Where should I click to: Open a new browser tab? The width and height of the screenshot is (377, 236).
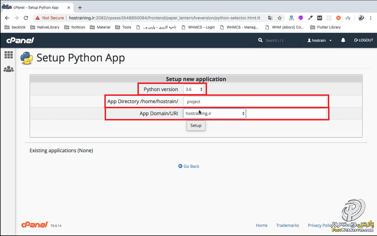click(x=80, y=8)
